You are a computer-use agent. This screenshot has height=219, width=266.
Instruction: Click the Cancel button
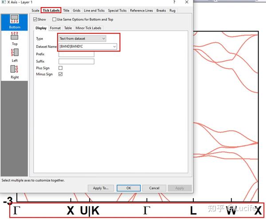[x=154, y=188]
